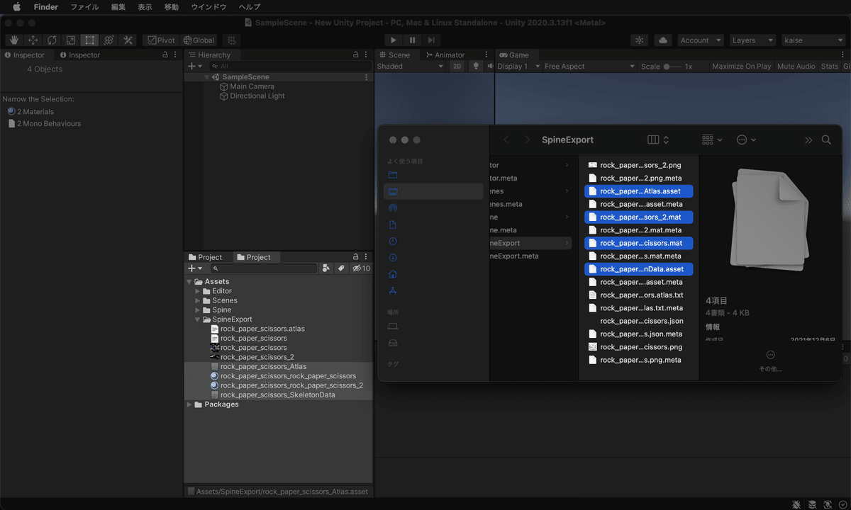Narrow selection to 2 Materials
This screenshot has height=510, width=851.
tap(35, 111)
